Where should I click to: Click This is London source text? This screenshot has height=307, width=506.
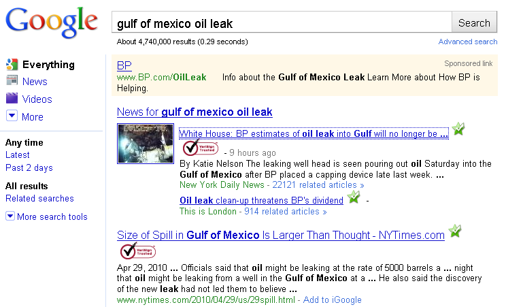(x=208, y=211)
